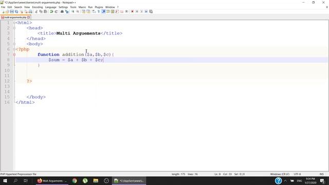Open the Windows Start menu

click(5, 180)
